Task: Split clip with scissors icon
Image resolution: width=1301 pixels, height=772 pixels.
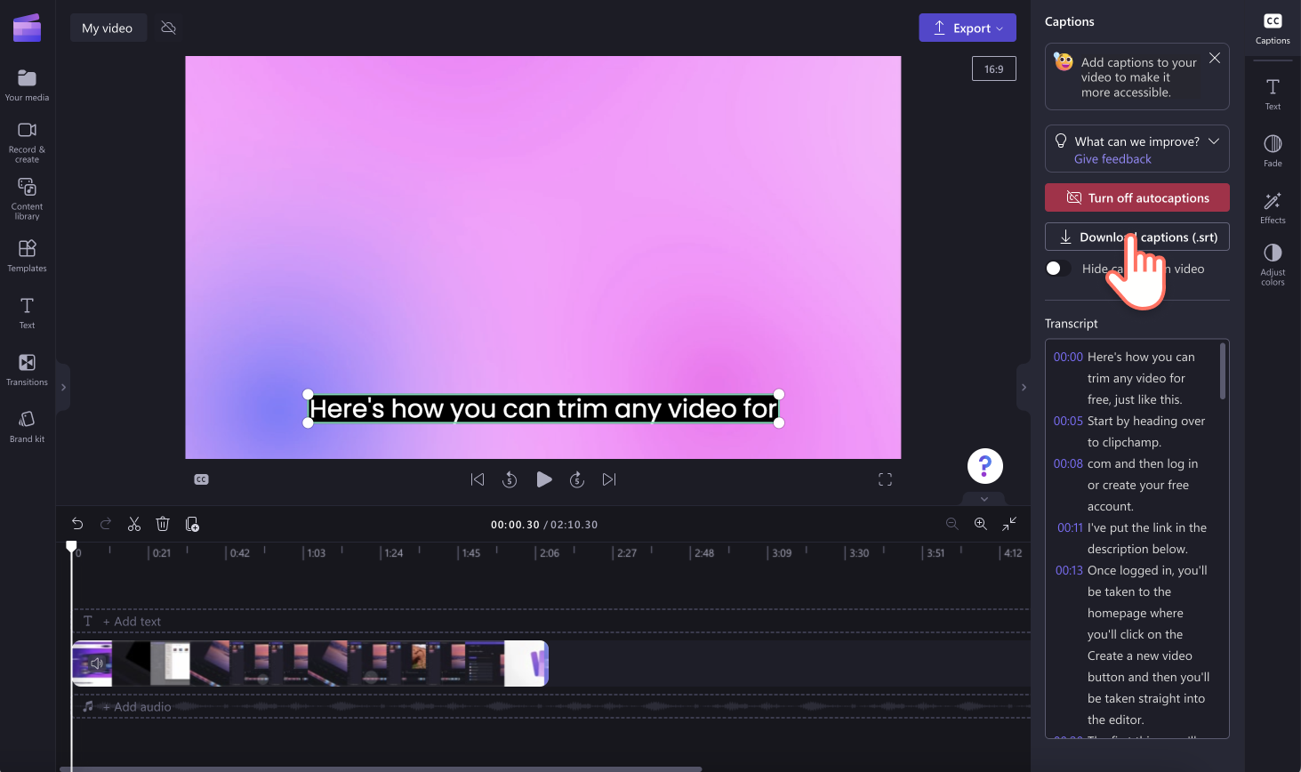Action: point(134,524)
